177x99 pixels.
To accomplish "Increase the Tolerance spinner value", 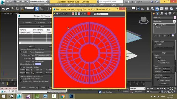I will coord(171,77).
